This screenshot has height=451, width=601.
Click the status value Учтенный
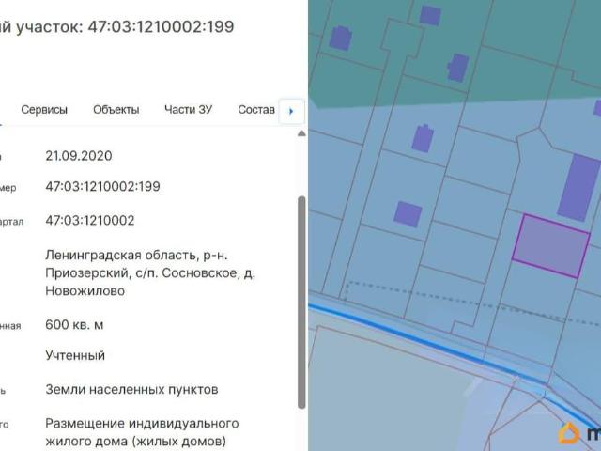point(75,355)
